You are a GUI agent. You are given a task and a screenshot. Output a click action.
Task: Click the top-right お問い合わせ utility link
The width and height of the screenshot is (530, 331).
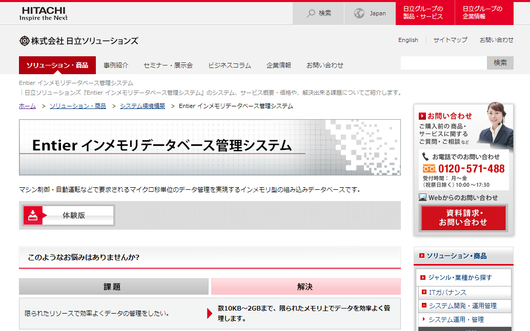point(497,40)
